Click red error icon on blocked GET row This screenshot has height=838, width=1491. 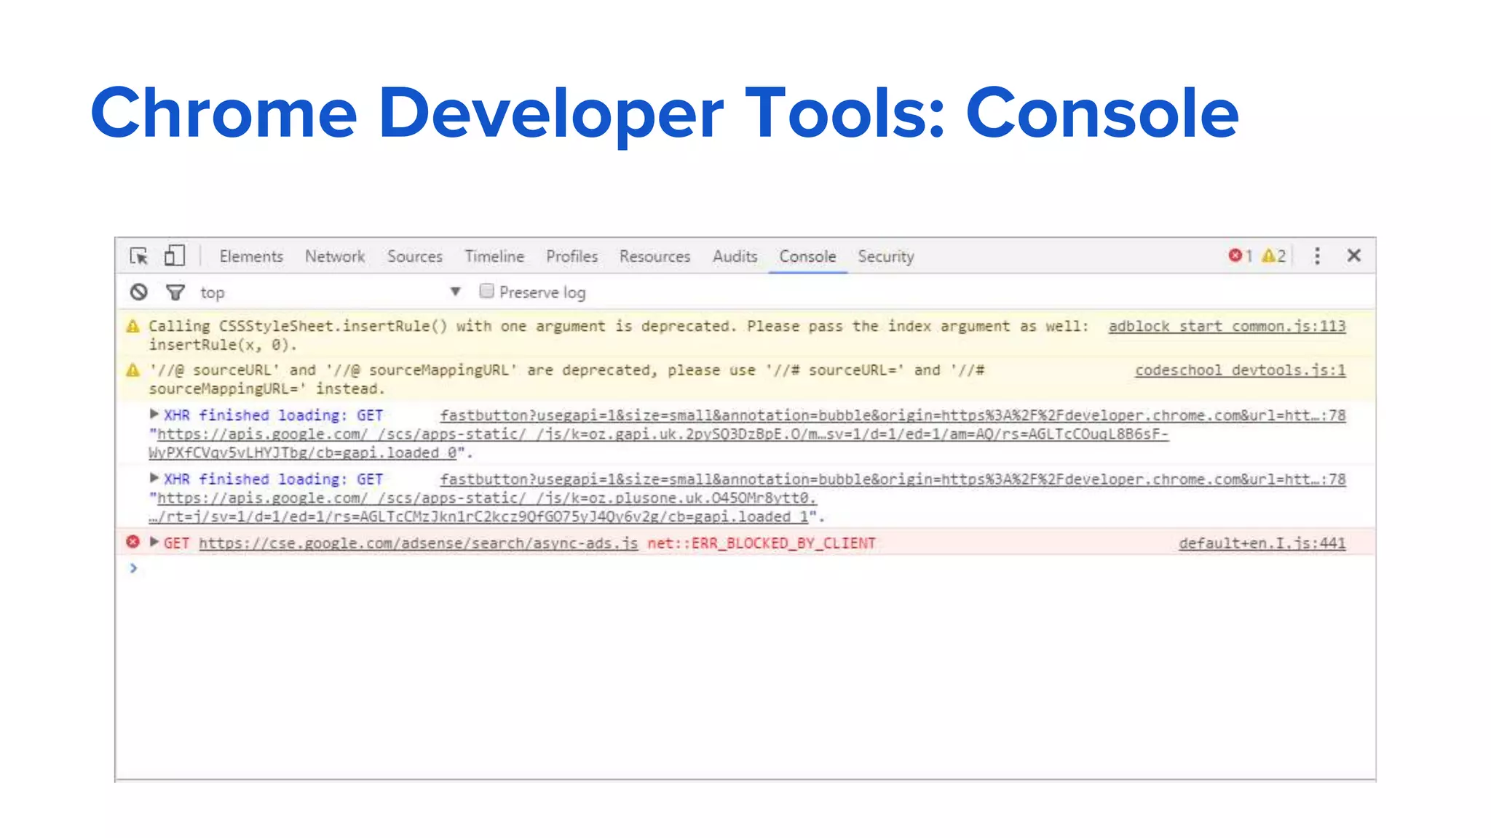click(x=133, y=542)
